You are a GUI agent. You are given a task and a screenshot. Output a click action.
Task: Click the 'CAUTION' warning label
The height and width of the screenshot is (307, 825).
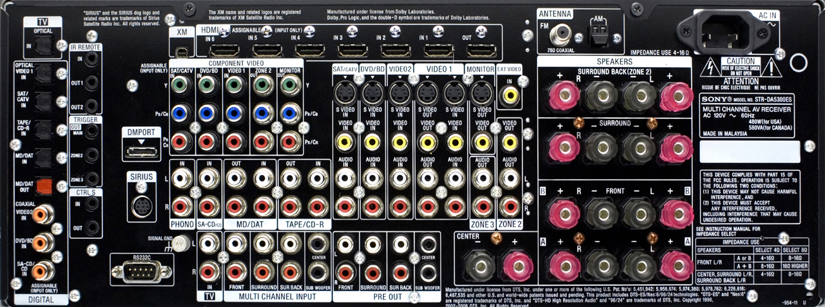(x=741, y=61)
